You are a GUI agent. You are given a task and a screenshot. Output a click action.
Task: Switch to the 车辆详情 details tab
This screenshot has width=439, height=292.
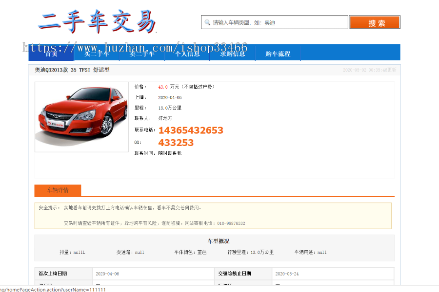tap(57, 191)
